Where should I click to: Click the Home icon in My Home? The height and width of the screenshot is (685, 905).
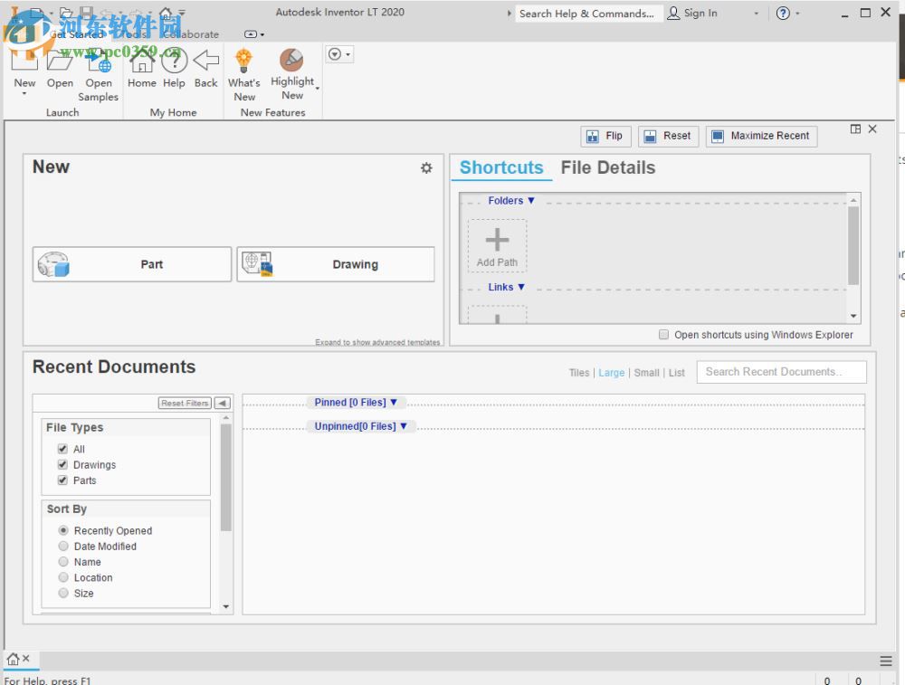[141, 62]
